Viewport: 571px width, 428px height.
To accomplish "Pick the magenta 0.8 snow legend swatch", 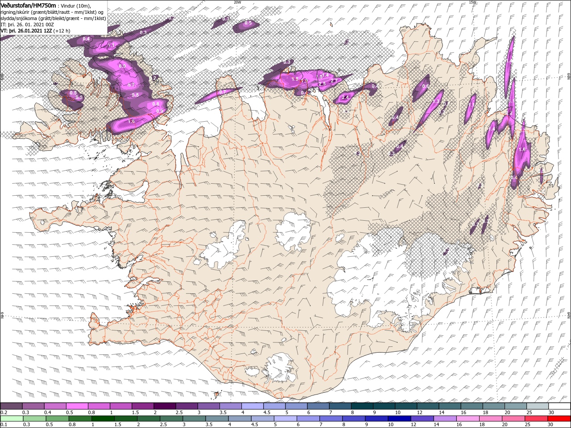I will click(99, 406).
